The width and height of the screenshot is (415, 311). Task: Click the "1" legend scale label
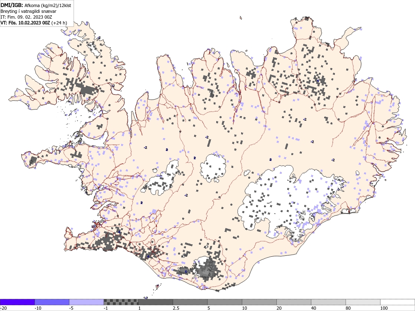point(140,308)
